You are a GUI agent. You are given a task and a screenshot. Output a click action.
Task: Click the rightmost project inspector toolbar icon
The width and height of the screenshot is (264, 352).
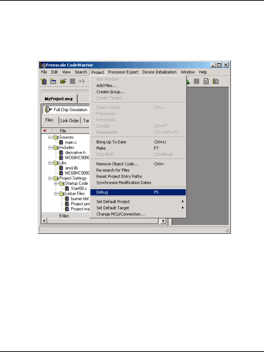pos(216,81)
